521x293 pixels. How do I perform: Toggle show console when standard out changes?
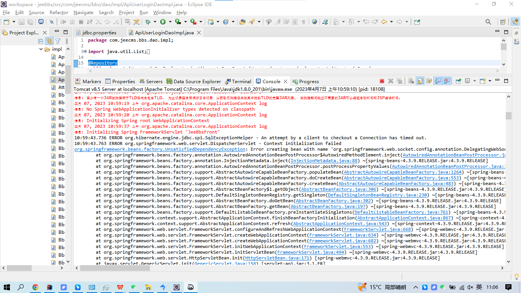tap(438, 81)
